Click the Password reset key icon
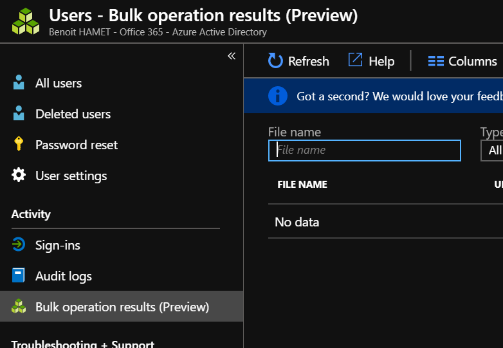Screen dimensions: 503x348 (19, 145)
